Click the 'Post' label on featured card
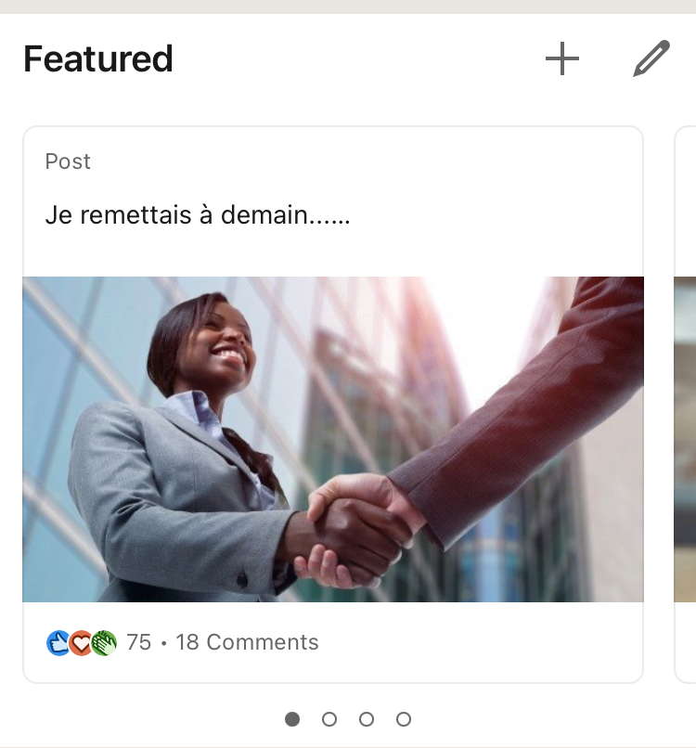The width and height of the screenshot is (696, 748). (68, 161)
